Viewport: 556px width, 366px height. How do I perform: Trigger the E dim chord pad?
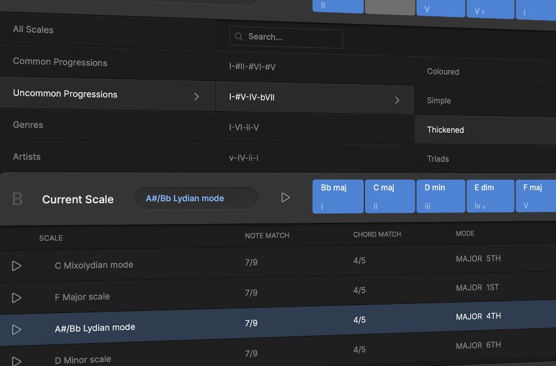click(x=490, y=196)
